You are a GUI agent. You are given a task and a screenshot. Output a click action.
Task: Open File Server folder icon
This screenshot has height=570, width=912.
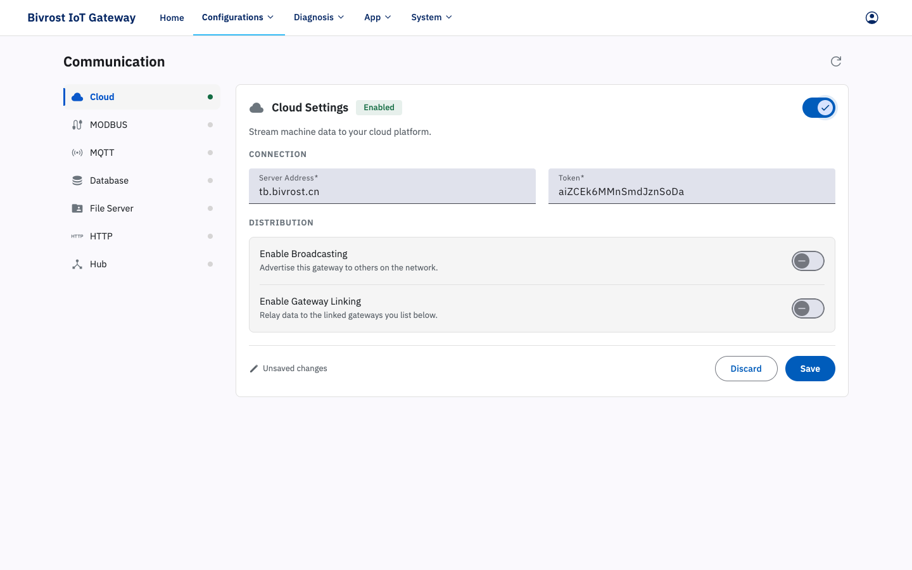click(x=77, y=208)
